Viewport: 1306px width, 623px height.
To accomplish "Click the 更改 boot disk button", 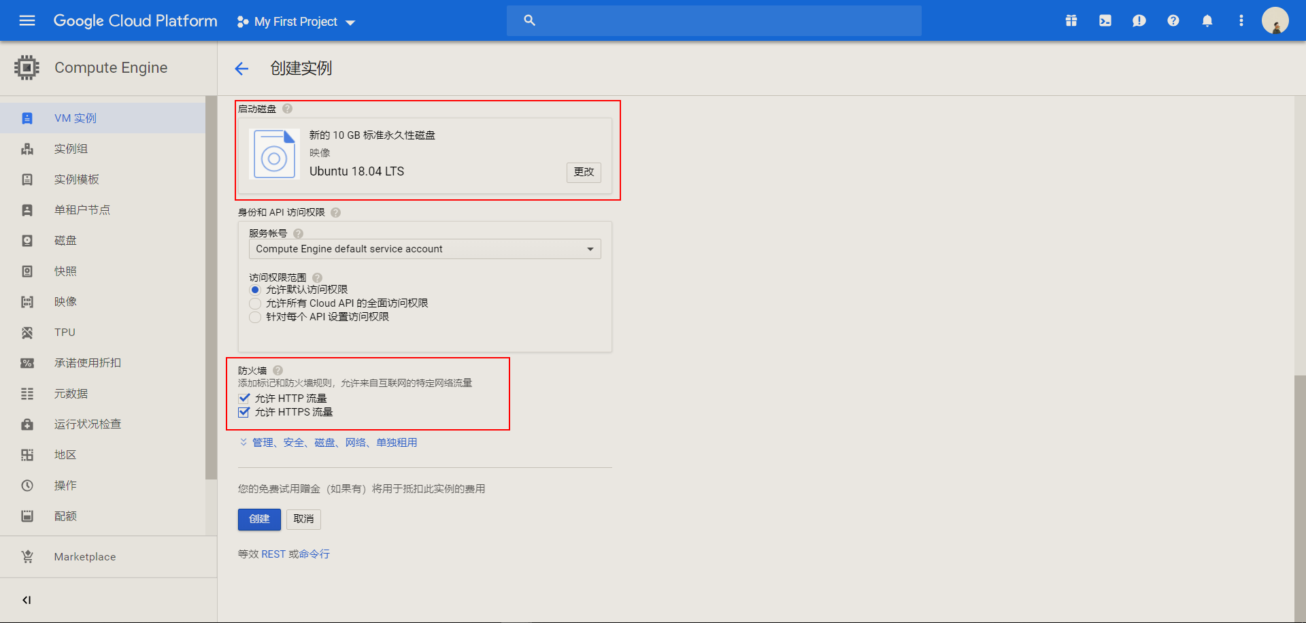I will (584, 172).
